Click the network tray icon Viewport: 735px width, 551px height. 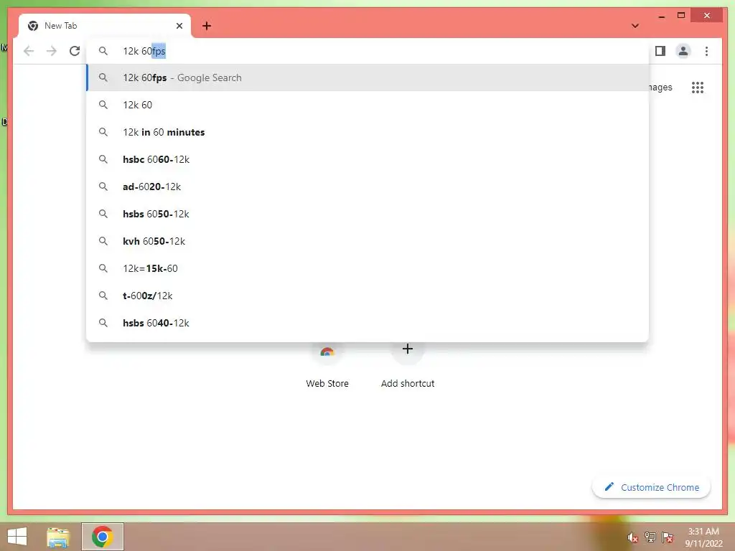tap(650, 537)
